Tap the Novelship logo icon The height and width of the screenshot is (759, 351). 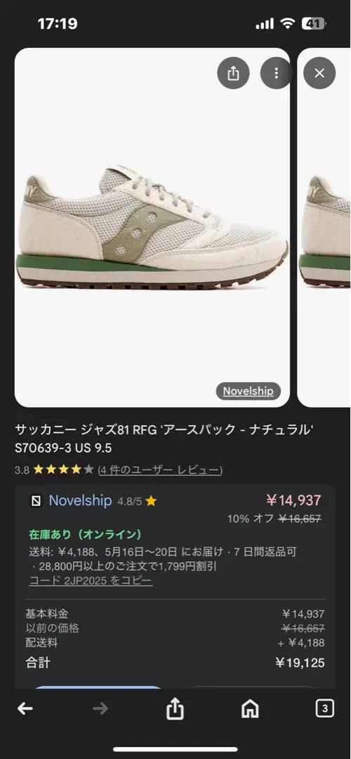point(37,501)
